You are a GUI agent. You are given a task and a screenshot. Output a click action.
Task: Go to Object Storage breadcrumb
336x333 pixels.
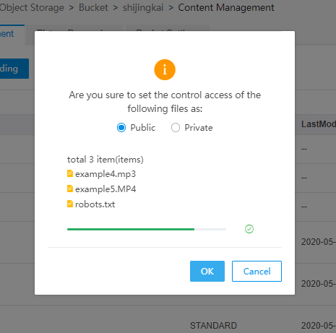(32, 8)
